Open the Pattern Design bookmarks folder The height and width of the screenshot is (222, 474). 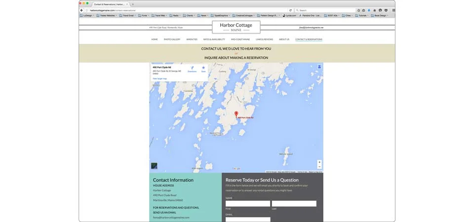(269, 15)
